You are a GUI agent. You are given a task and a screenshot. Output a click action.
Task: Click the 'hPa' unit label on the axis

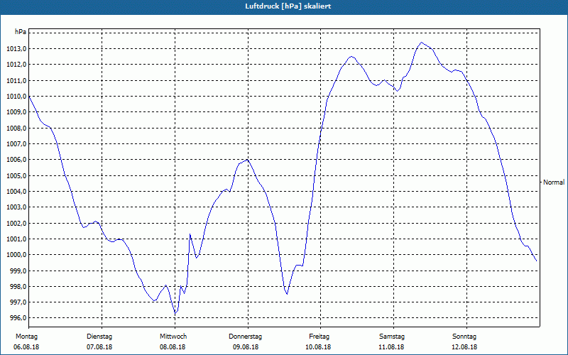coord(21,32)
